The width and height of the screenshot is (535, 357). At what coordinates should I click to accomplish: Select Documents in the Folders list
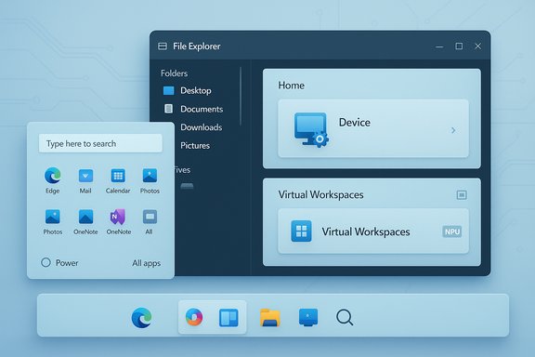coord(202,109)
